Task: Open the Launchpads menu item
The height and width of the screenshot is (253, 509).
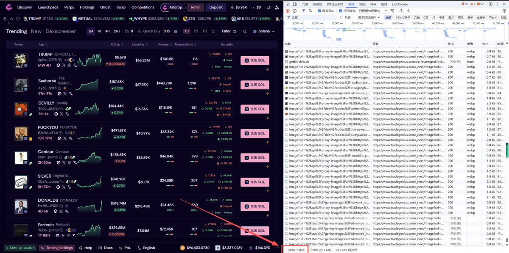Action: pos(48,8)
